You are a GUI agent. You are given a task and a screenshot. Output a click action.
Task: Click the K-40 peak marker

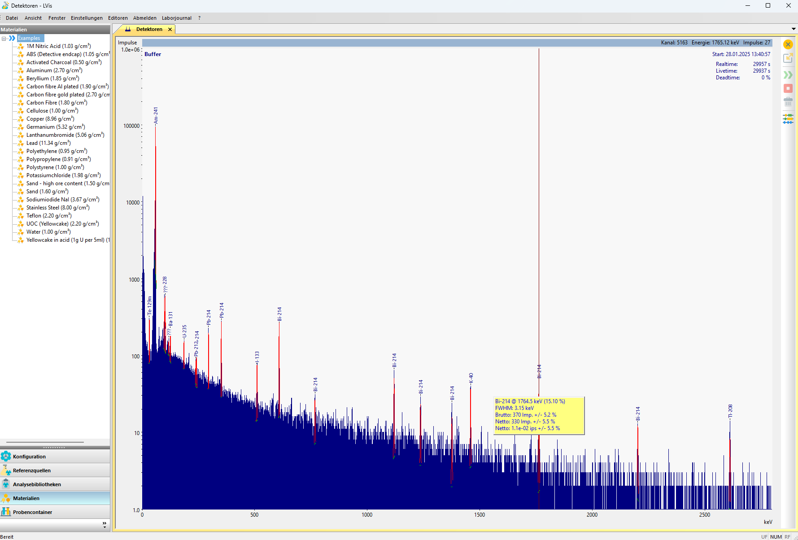tap(471, 378)
